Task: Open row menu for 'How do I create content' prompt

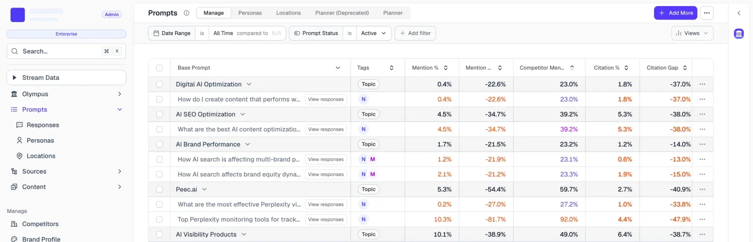Action: click(x=702, y=99)
